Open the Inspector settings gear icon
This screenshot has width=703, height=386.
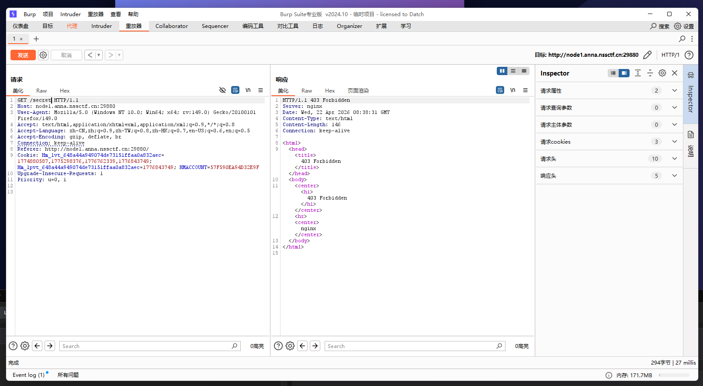click(662, 73)
